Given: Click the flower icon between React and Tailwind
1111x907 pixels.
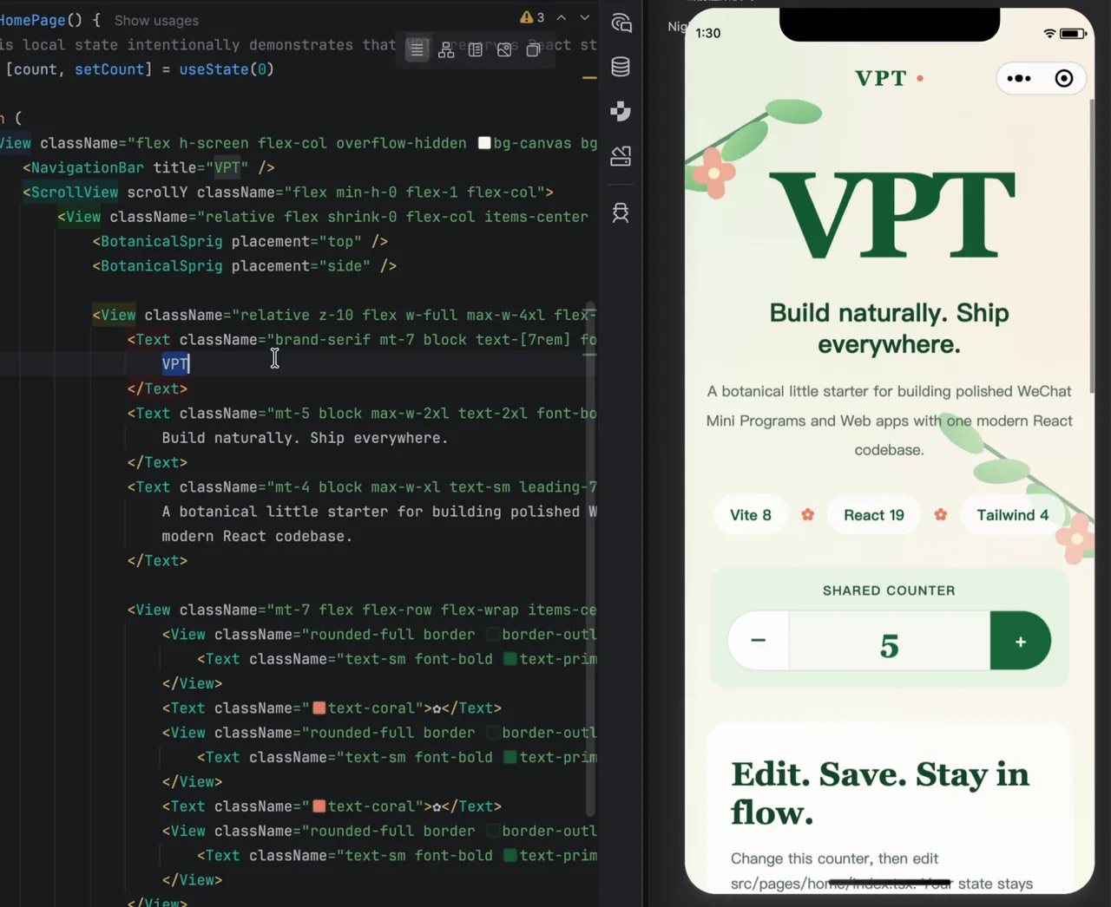Looking at the screenshot, I should coord(941,515).
